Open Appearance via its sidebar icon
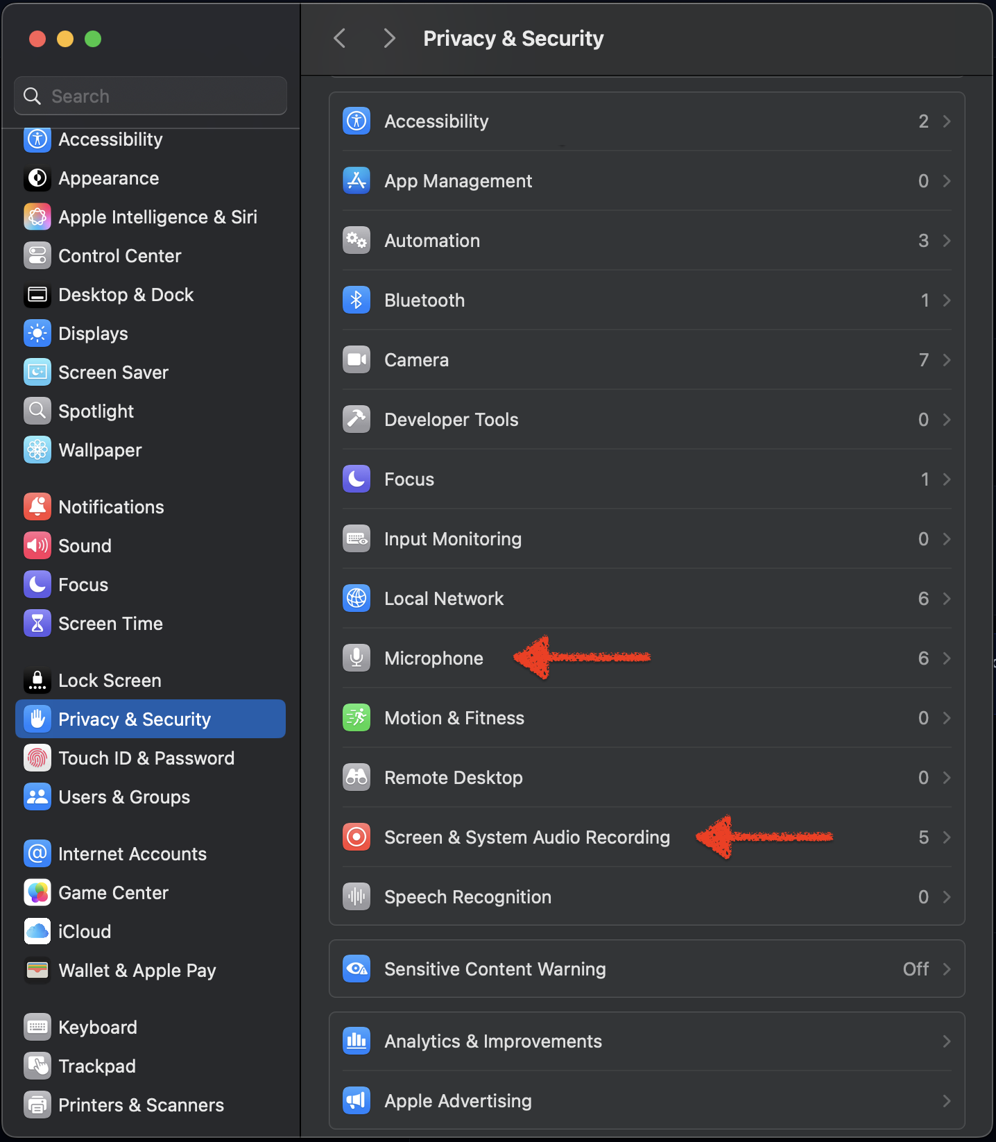The image size is (996, 1142). click(37, 178)
